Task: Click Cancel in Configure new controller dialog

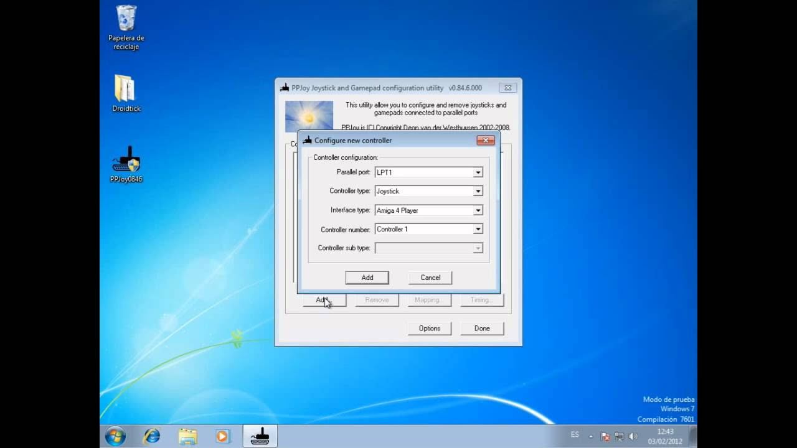Action: point(430,278)
